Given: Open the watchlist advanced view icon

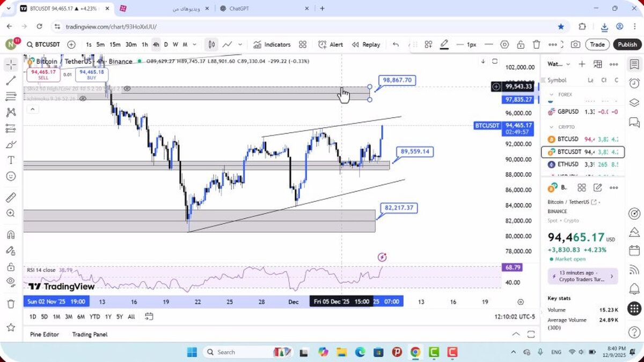Looking at the screenshot, I should tap(598, 64).
